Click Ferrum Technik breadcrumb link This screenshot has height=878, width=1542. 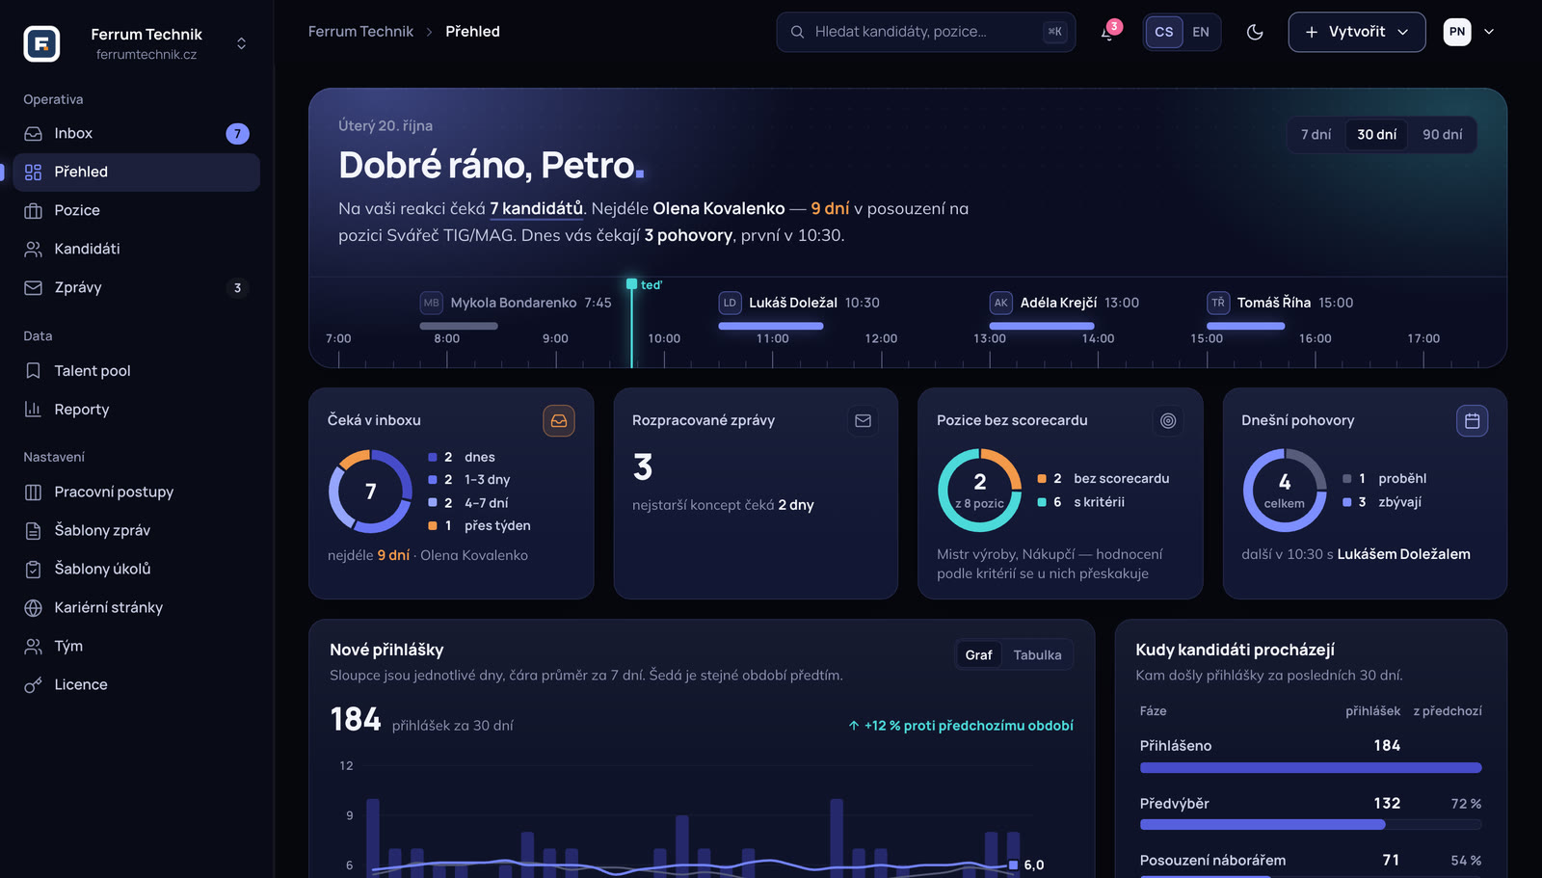(x=360, y=32)
